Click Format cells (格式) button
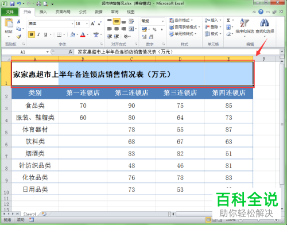Viewport: 287px width, 225px height. coord(213,34)
